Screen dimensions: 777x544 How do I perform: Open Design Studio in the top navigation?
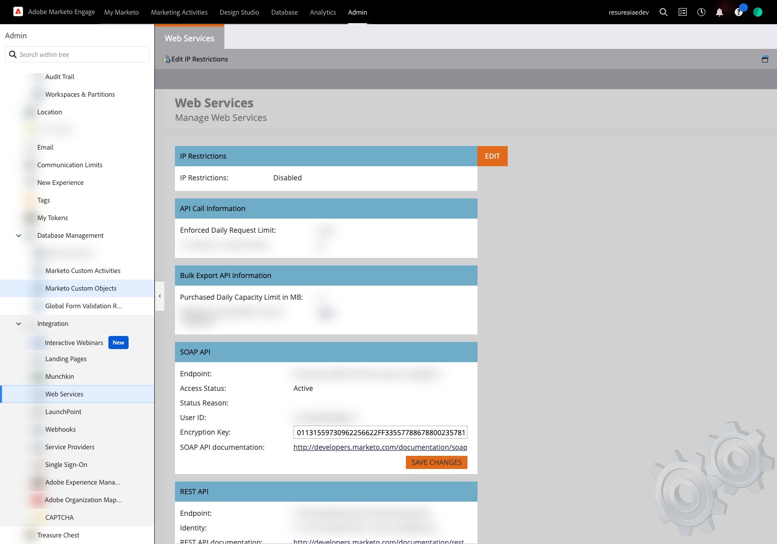(x=240, y=12)
